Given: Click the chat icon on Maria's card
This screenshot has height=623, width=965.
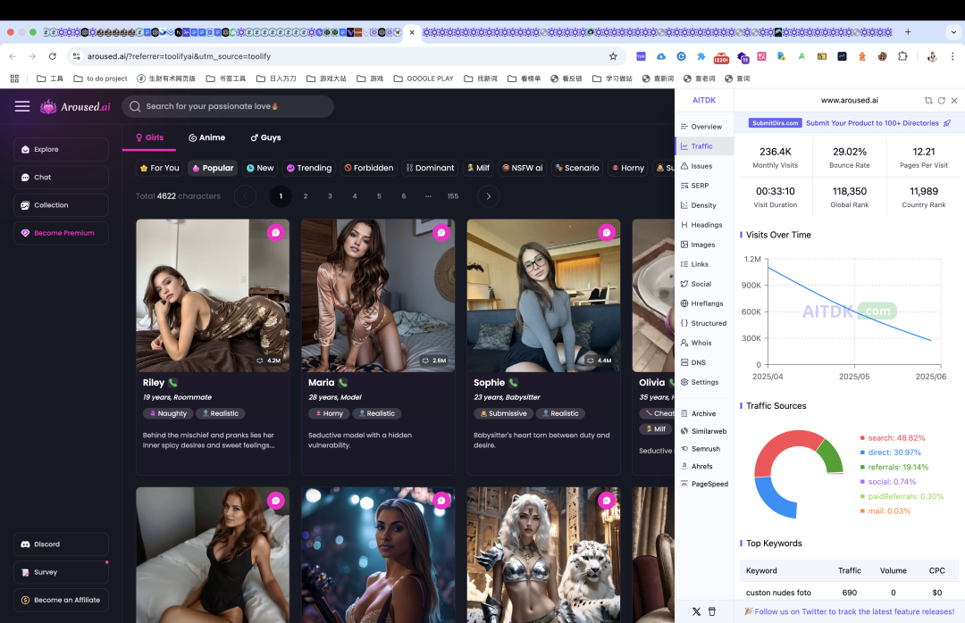Looking at the screenshot, I should 441,232.
